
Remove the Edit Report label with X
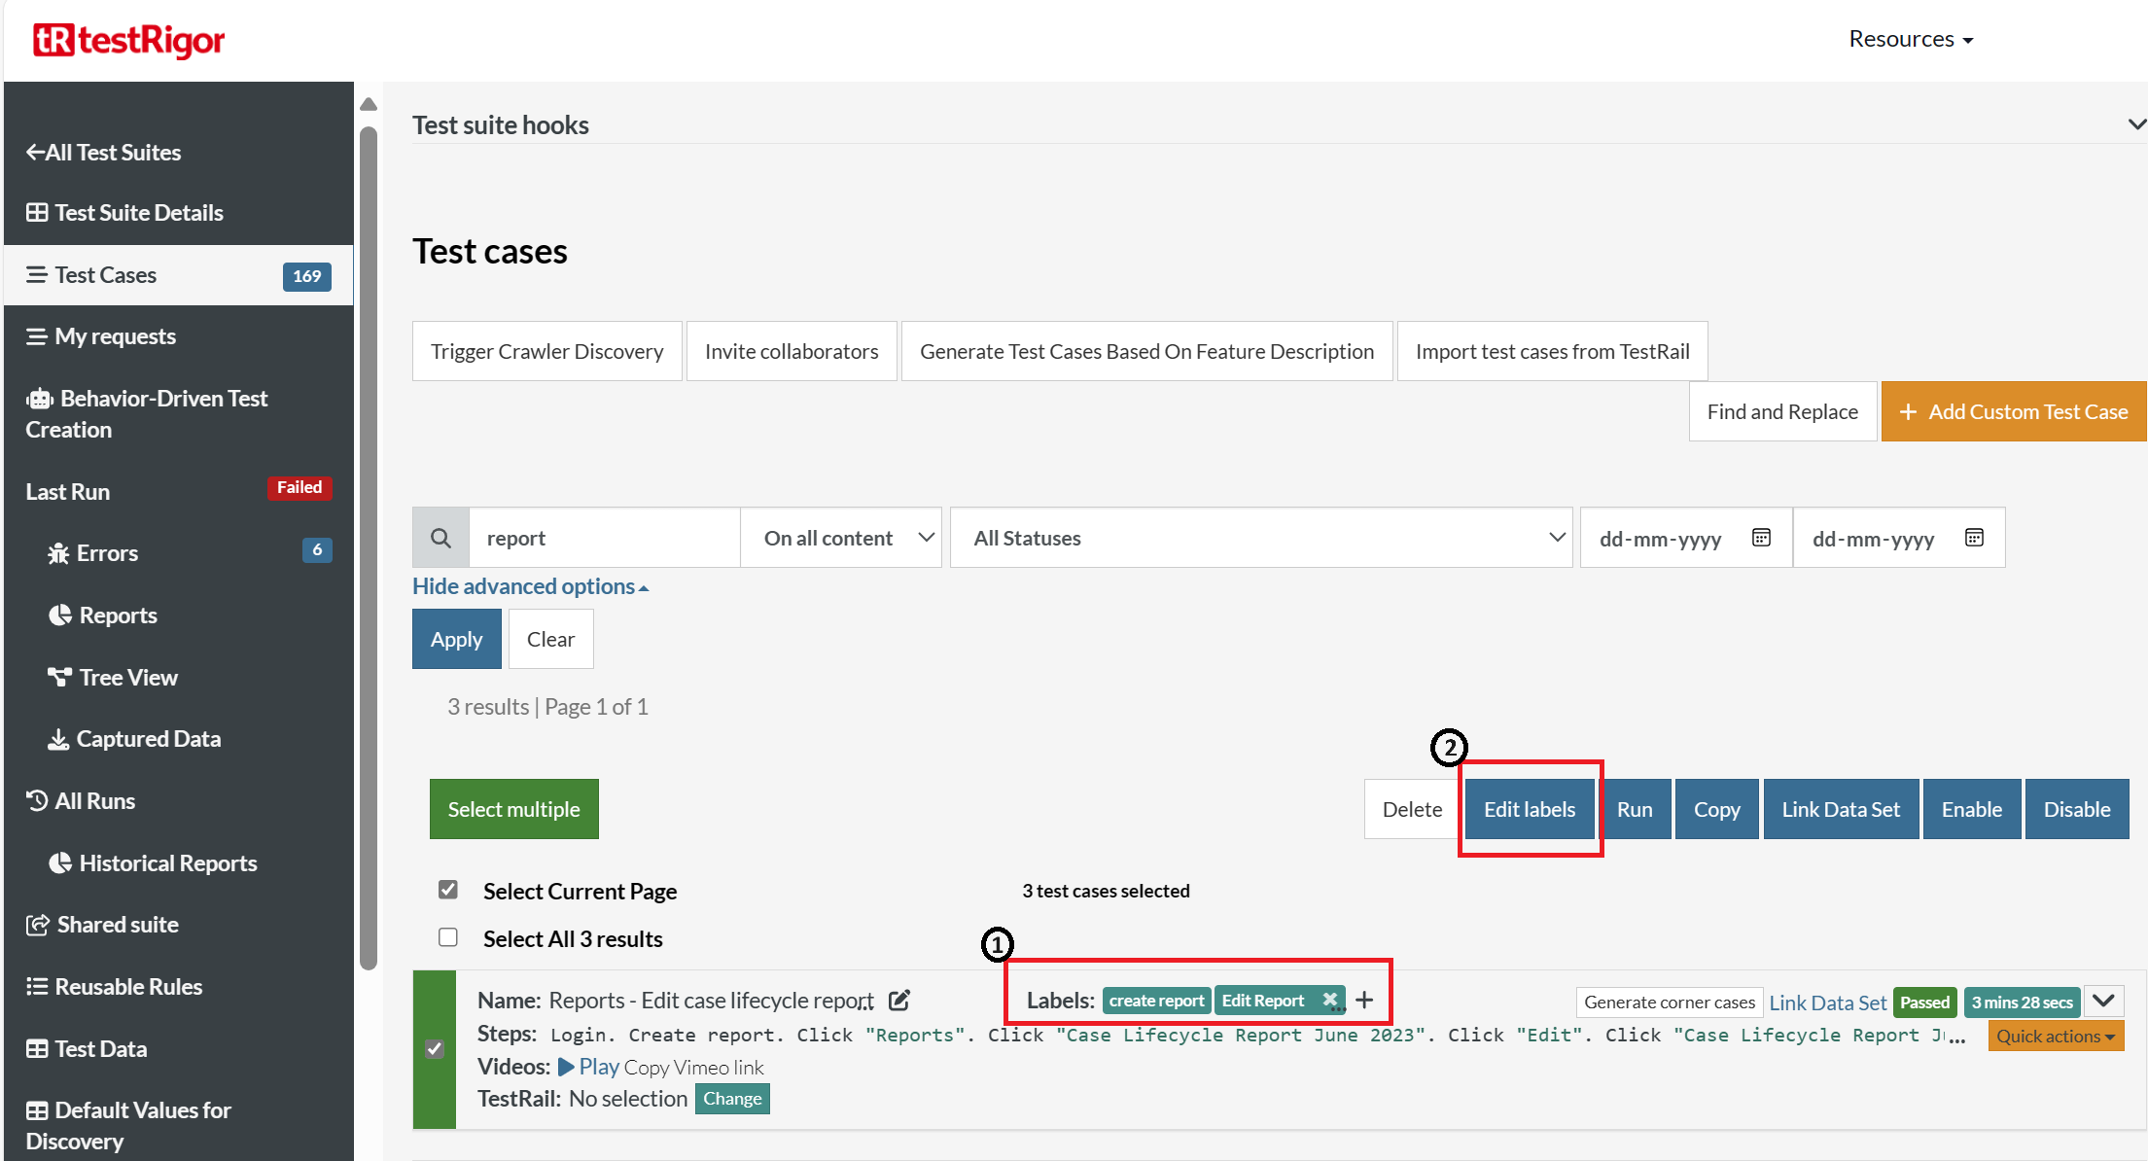coord(1329,1000)
